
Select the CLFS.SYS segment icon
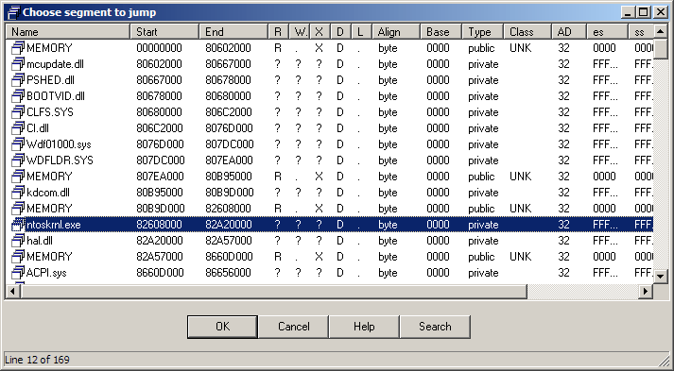[18, 112]
